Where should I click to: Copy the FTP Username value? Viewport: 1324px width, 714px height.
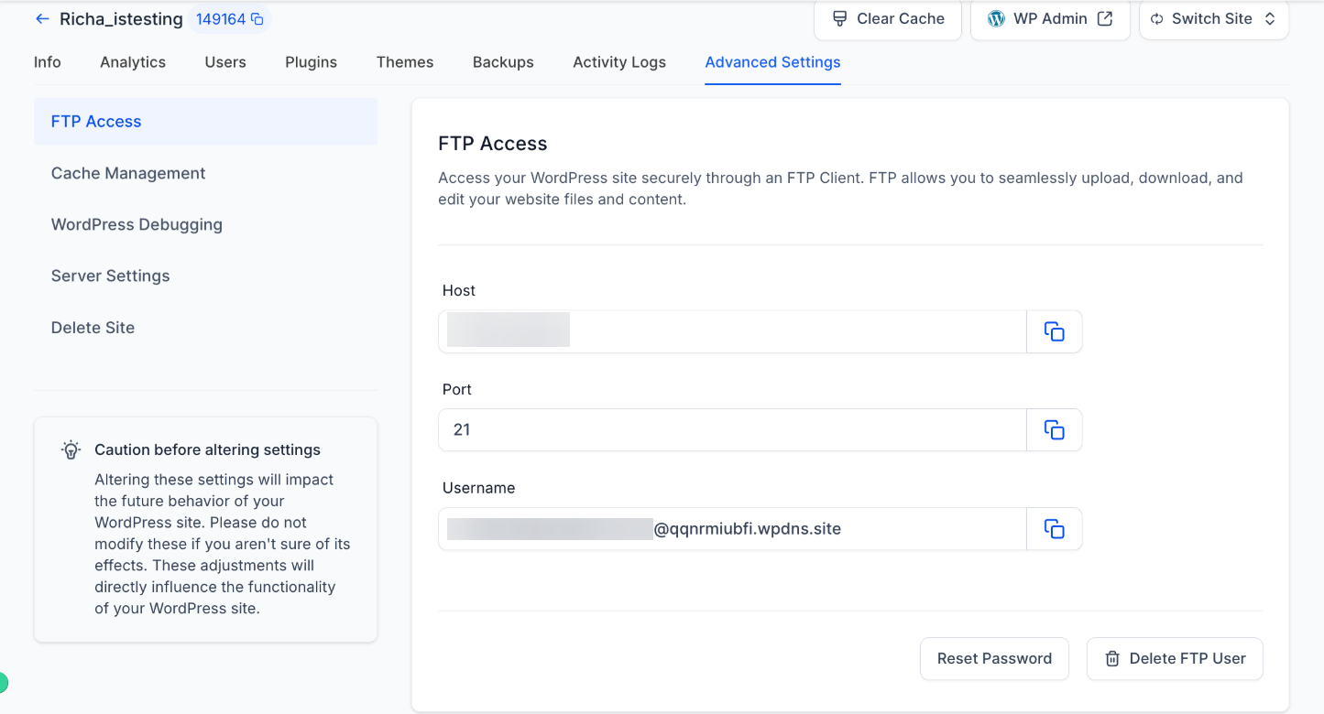point(1054,529)
